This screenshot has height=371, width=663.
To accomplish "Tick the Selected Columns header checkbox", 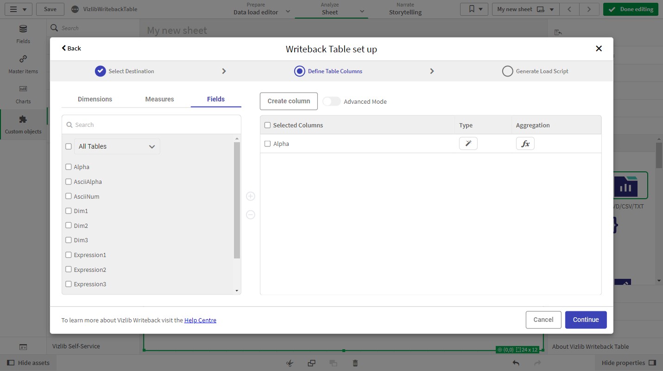I will coord(267,125).
